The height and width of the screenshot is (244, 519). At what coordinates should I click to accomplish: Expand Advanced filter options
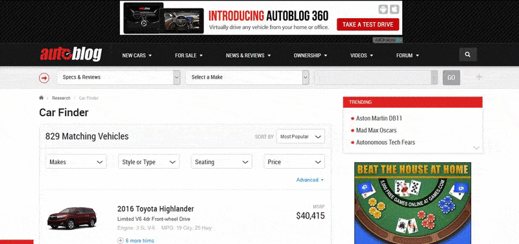pyautogui.click(x=310, y=180)
